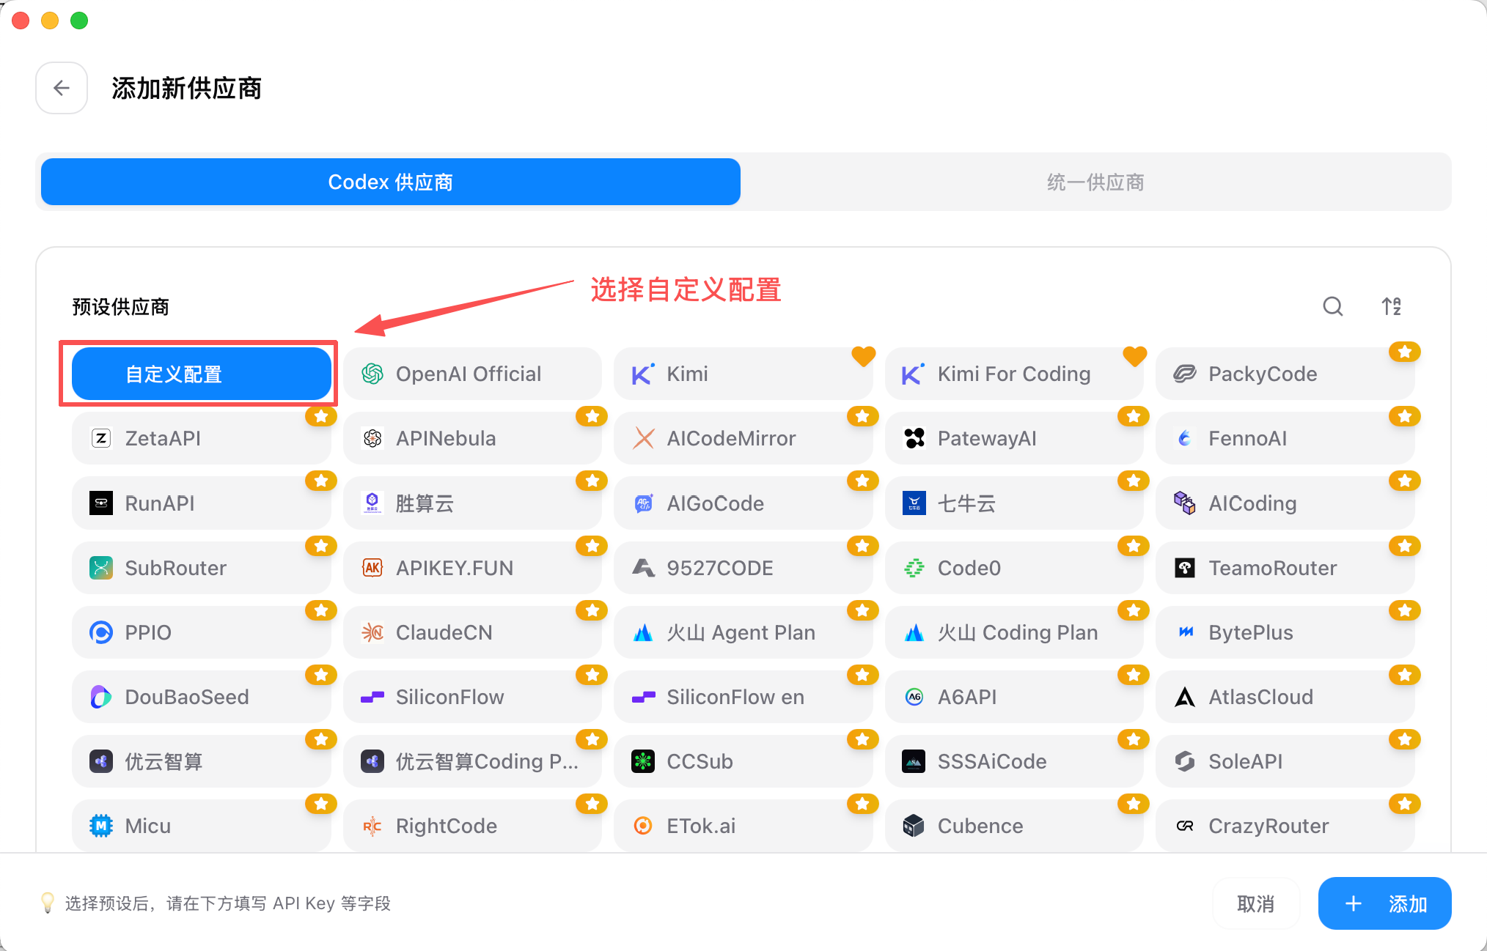Click the AIGoCode logo icon
1487x951 pixels.
[x=643, y=503]
